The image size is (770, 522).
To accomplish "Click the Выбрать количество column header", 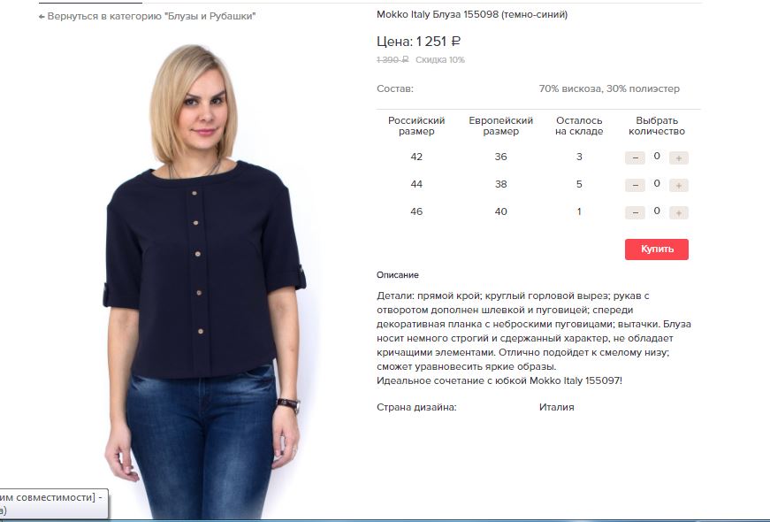I will tap(657, 126).
